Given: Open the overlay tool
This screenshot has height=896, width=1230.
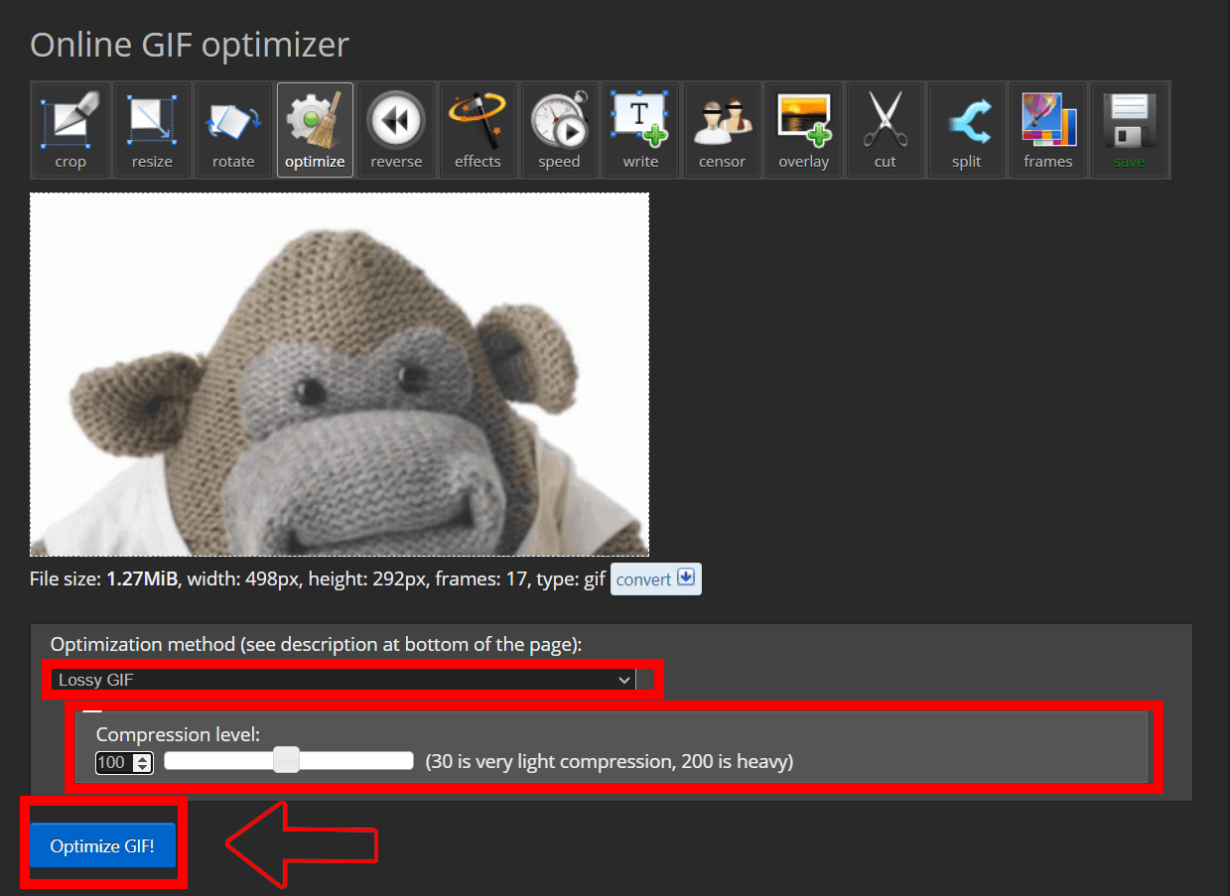Looking at the screenshot, I should (802, 130).
